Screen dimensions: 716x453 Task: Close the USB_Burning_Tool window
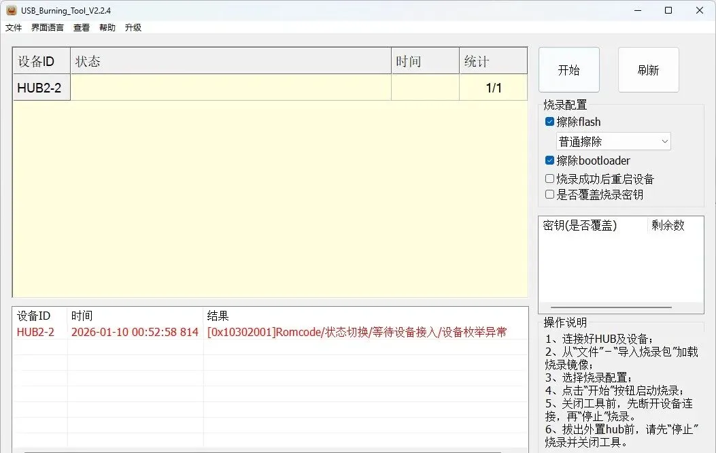point(700,10)
